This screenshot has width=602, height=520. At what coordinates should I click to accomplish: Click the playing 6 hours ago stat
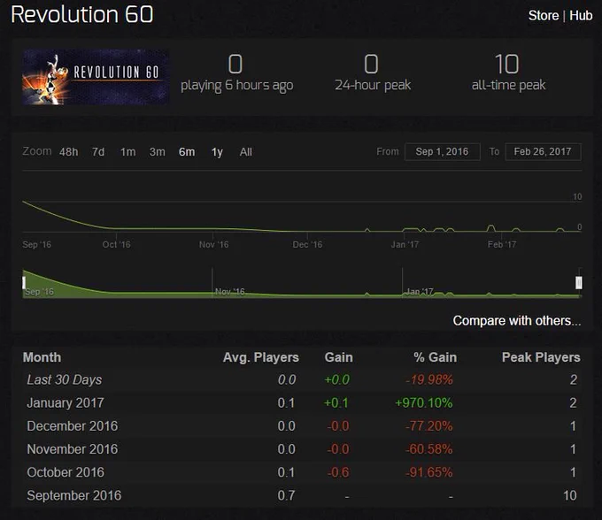(x=237, y=73)
